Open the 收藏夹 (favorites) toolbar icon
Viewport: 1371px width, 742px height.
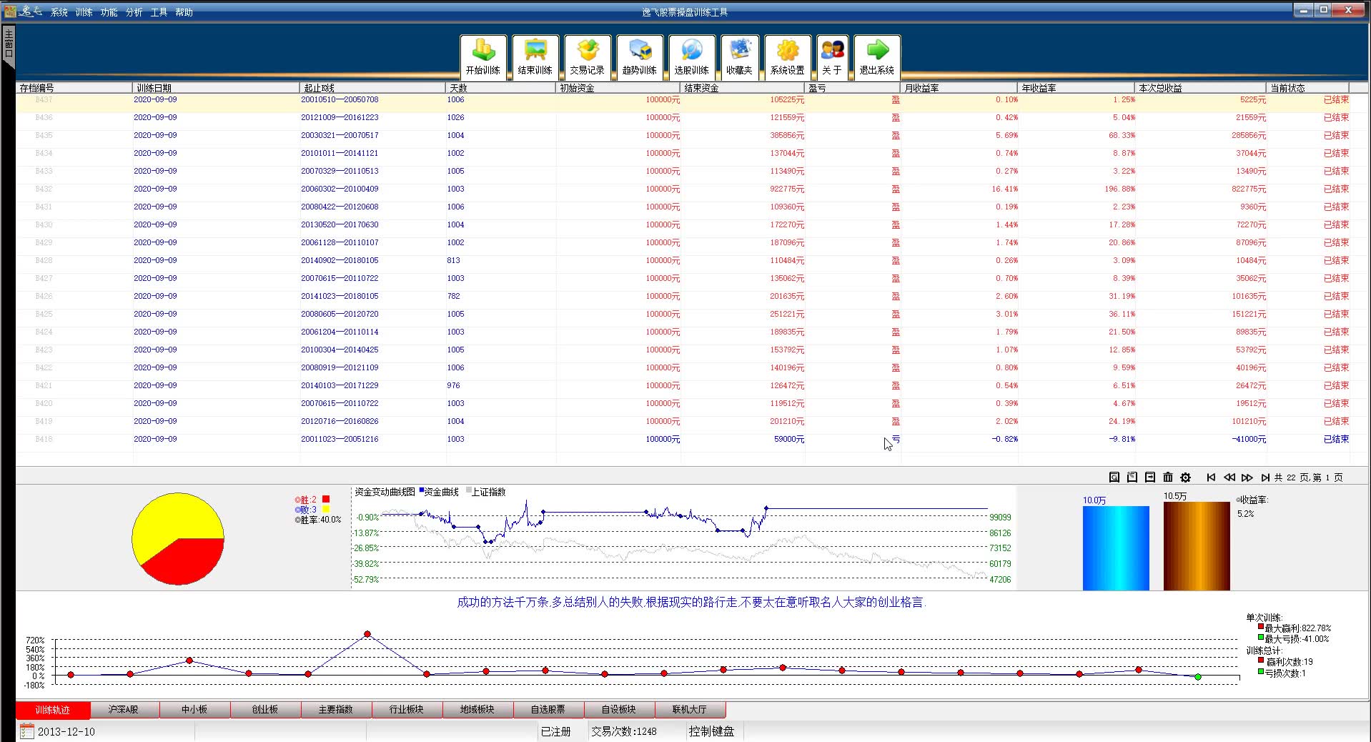(739, 56)
